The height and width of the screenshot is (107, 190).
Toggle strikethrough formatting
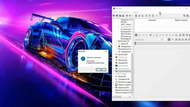coord(167,35)
